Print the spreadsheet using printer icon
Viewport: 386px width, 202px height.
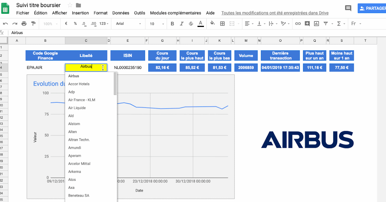click(24, 24)
